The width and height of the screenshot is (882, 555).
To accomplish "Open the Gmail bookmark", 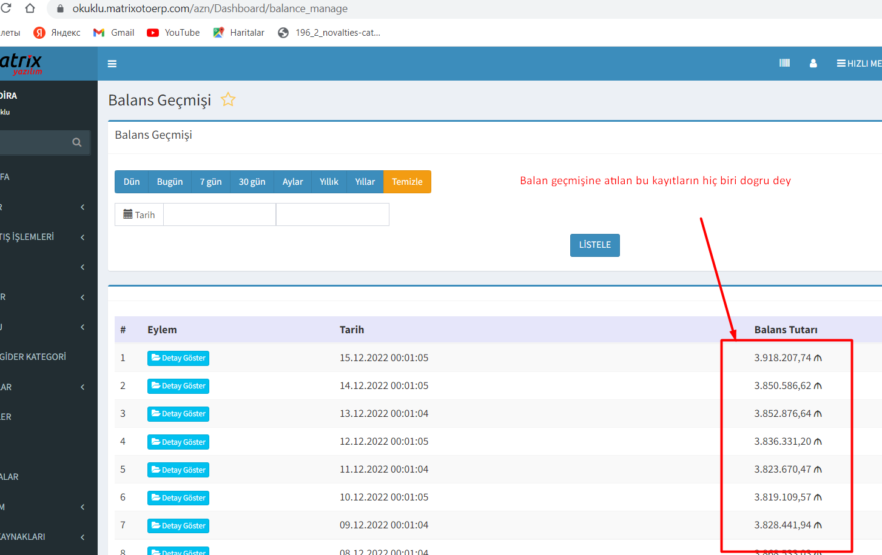I will [x=114, y=33].
